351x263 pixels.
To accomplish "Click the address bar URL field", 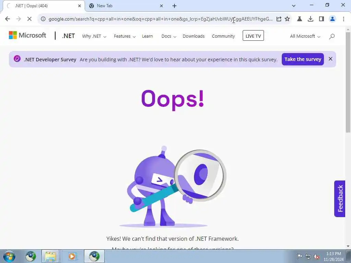I will [160, 19].
